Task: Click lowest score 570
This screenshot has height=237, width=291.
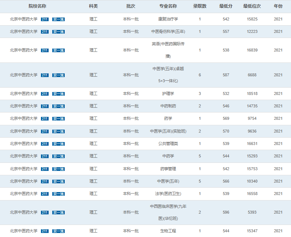Action: pyautogui.click(x=226, y=131)
